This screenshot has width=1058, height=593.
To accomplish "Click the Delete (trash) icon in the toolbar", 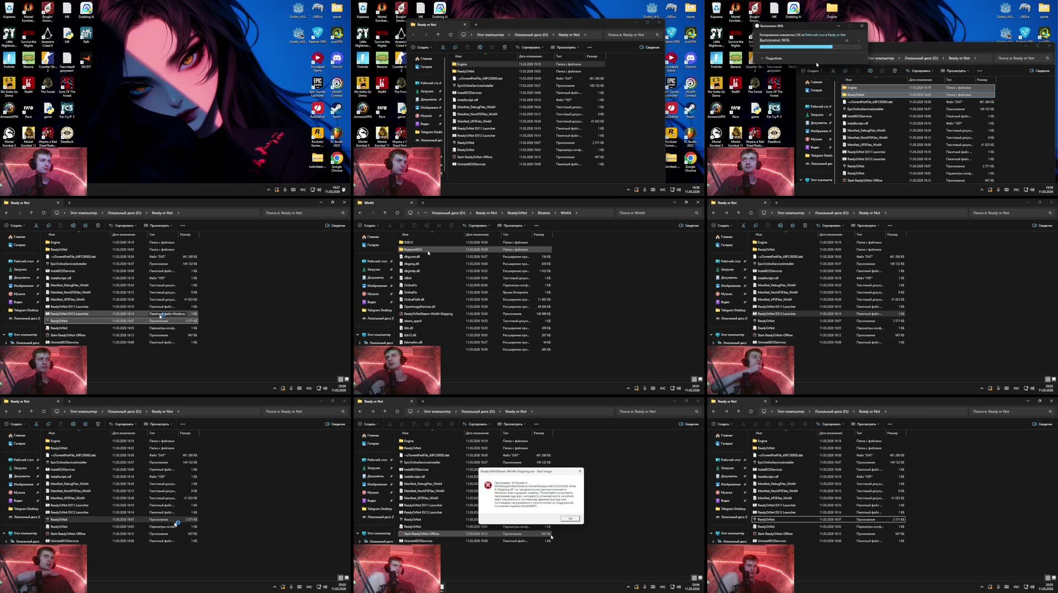I will point(504,47).
